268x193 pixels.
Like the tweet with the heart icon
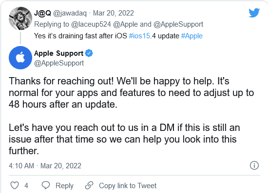15,185
